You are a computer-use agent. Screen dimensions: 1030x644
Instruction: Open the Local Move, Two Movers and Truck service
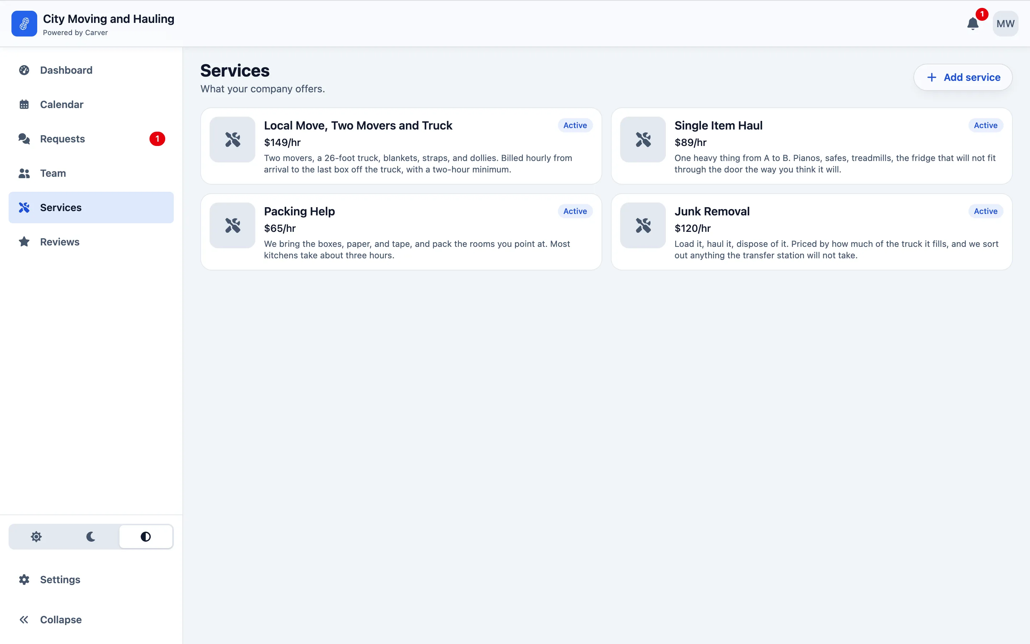click(401, 146)
